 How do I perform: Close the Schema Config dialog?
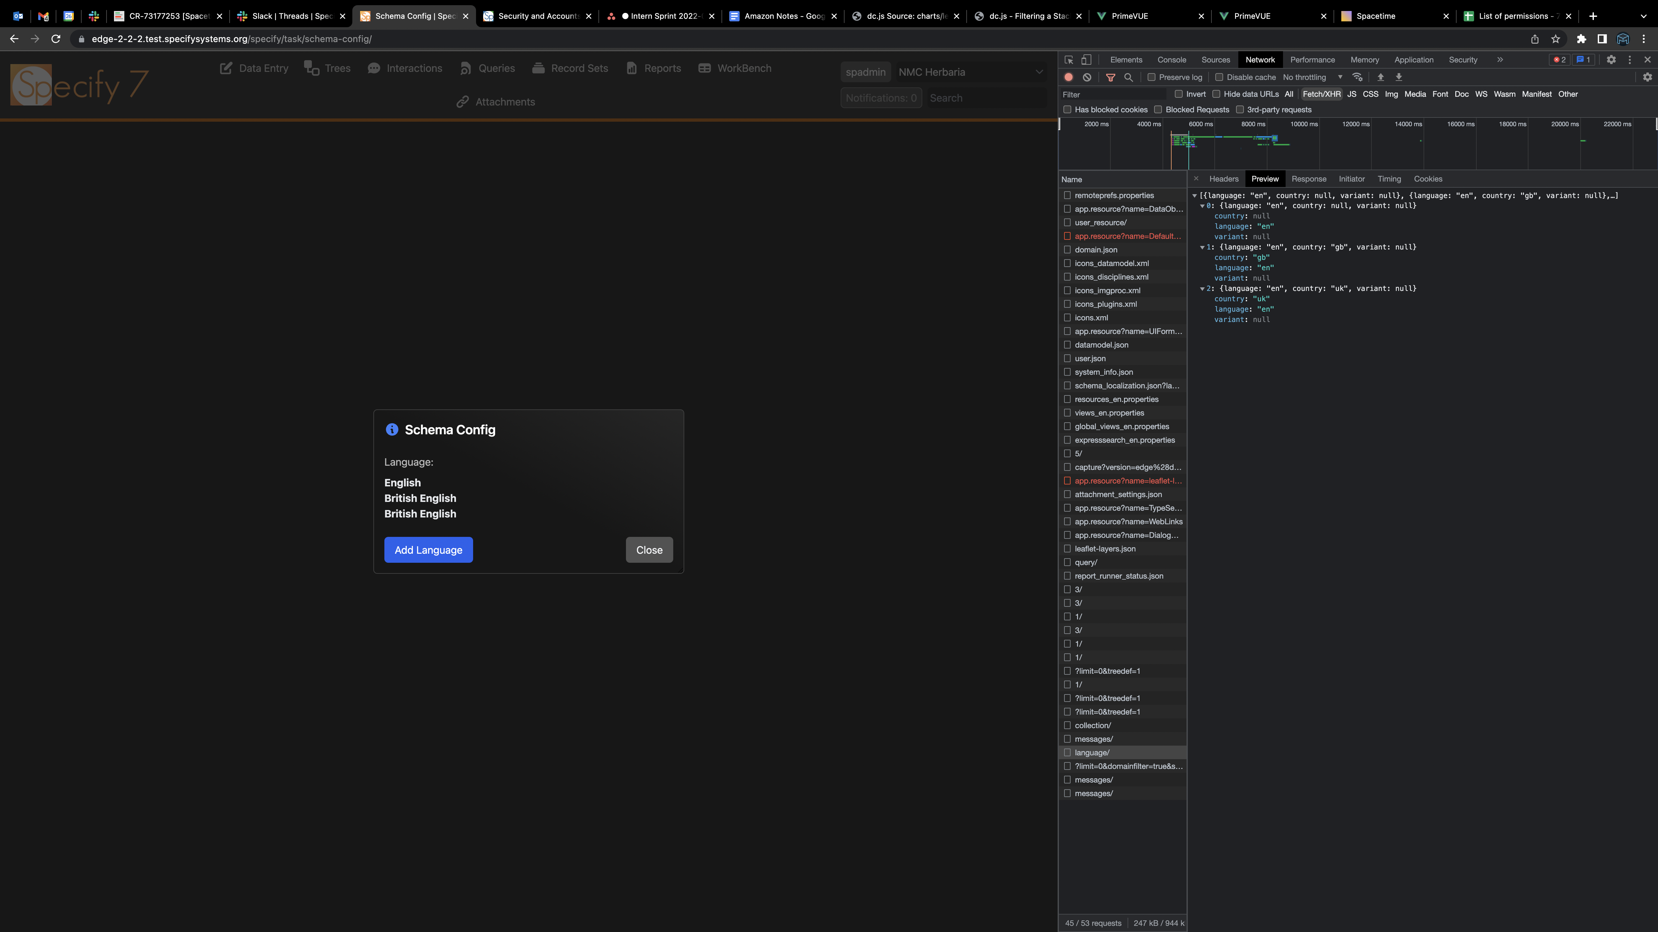[649, 550]
